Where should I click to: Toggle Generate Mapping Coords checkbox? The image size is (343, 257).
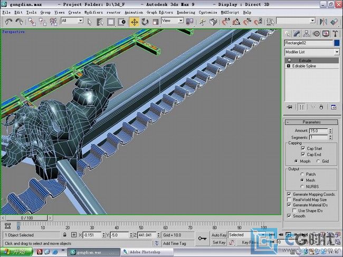click(x=289, y=194)
